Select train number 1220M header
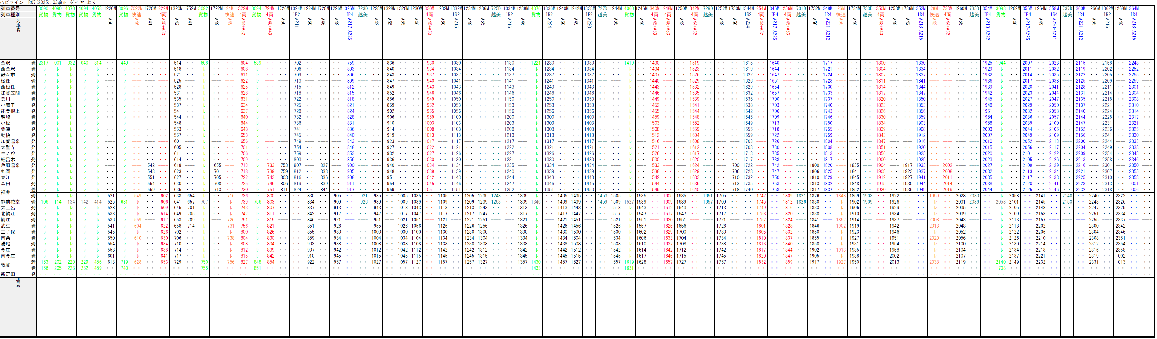 point(110,8)
